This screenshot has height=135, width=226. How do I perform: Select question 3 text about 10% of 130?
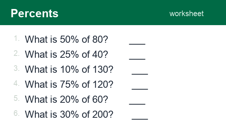[69, 69]
